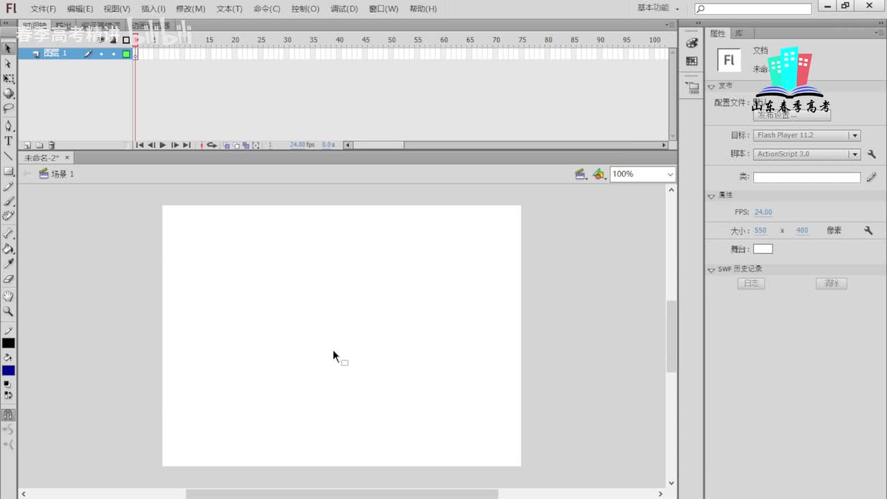Select the Paint Bucket tool

(8, 249)
